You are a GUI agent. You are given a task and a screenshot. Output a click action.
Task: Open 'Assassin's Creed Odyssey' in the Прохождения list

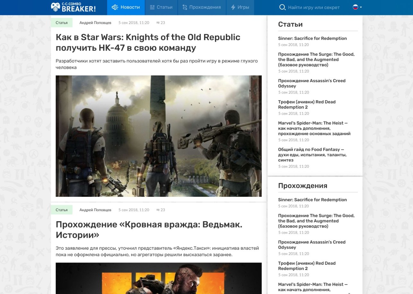point(312,245)
